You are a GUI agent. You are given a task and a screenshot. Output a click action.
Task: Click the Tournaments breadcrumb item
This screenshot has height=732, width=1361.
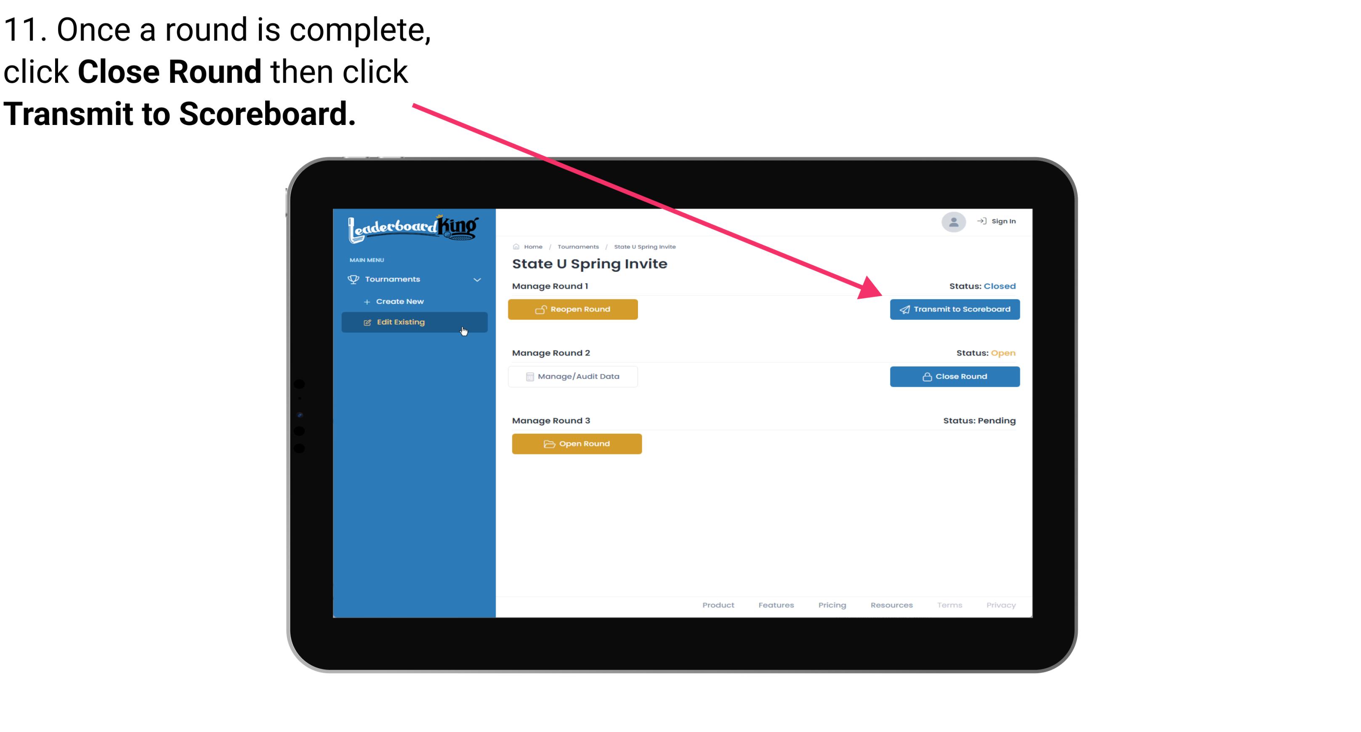tap(577, 246)
